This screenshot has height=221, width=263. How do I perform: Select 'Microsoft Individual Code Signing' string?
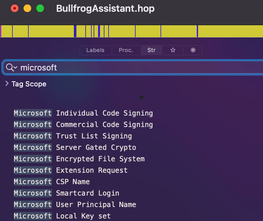83,113
